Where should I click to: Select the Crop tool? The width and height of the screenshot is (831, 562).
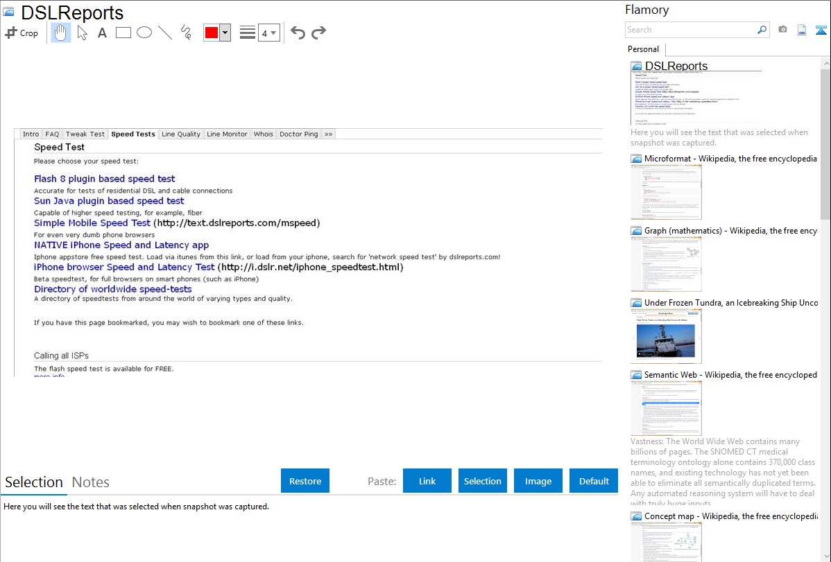(22, 33)
